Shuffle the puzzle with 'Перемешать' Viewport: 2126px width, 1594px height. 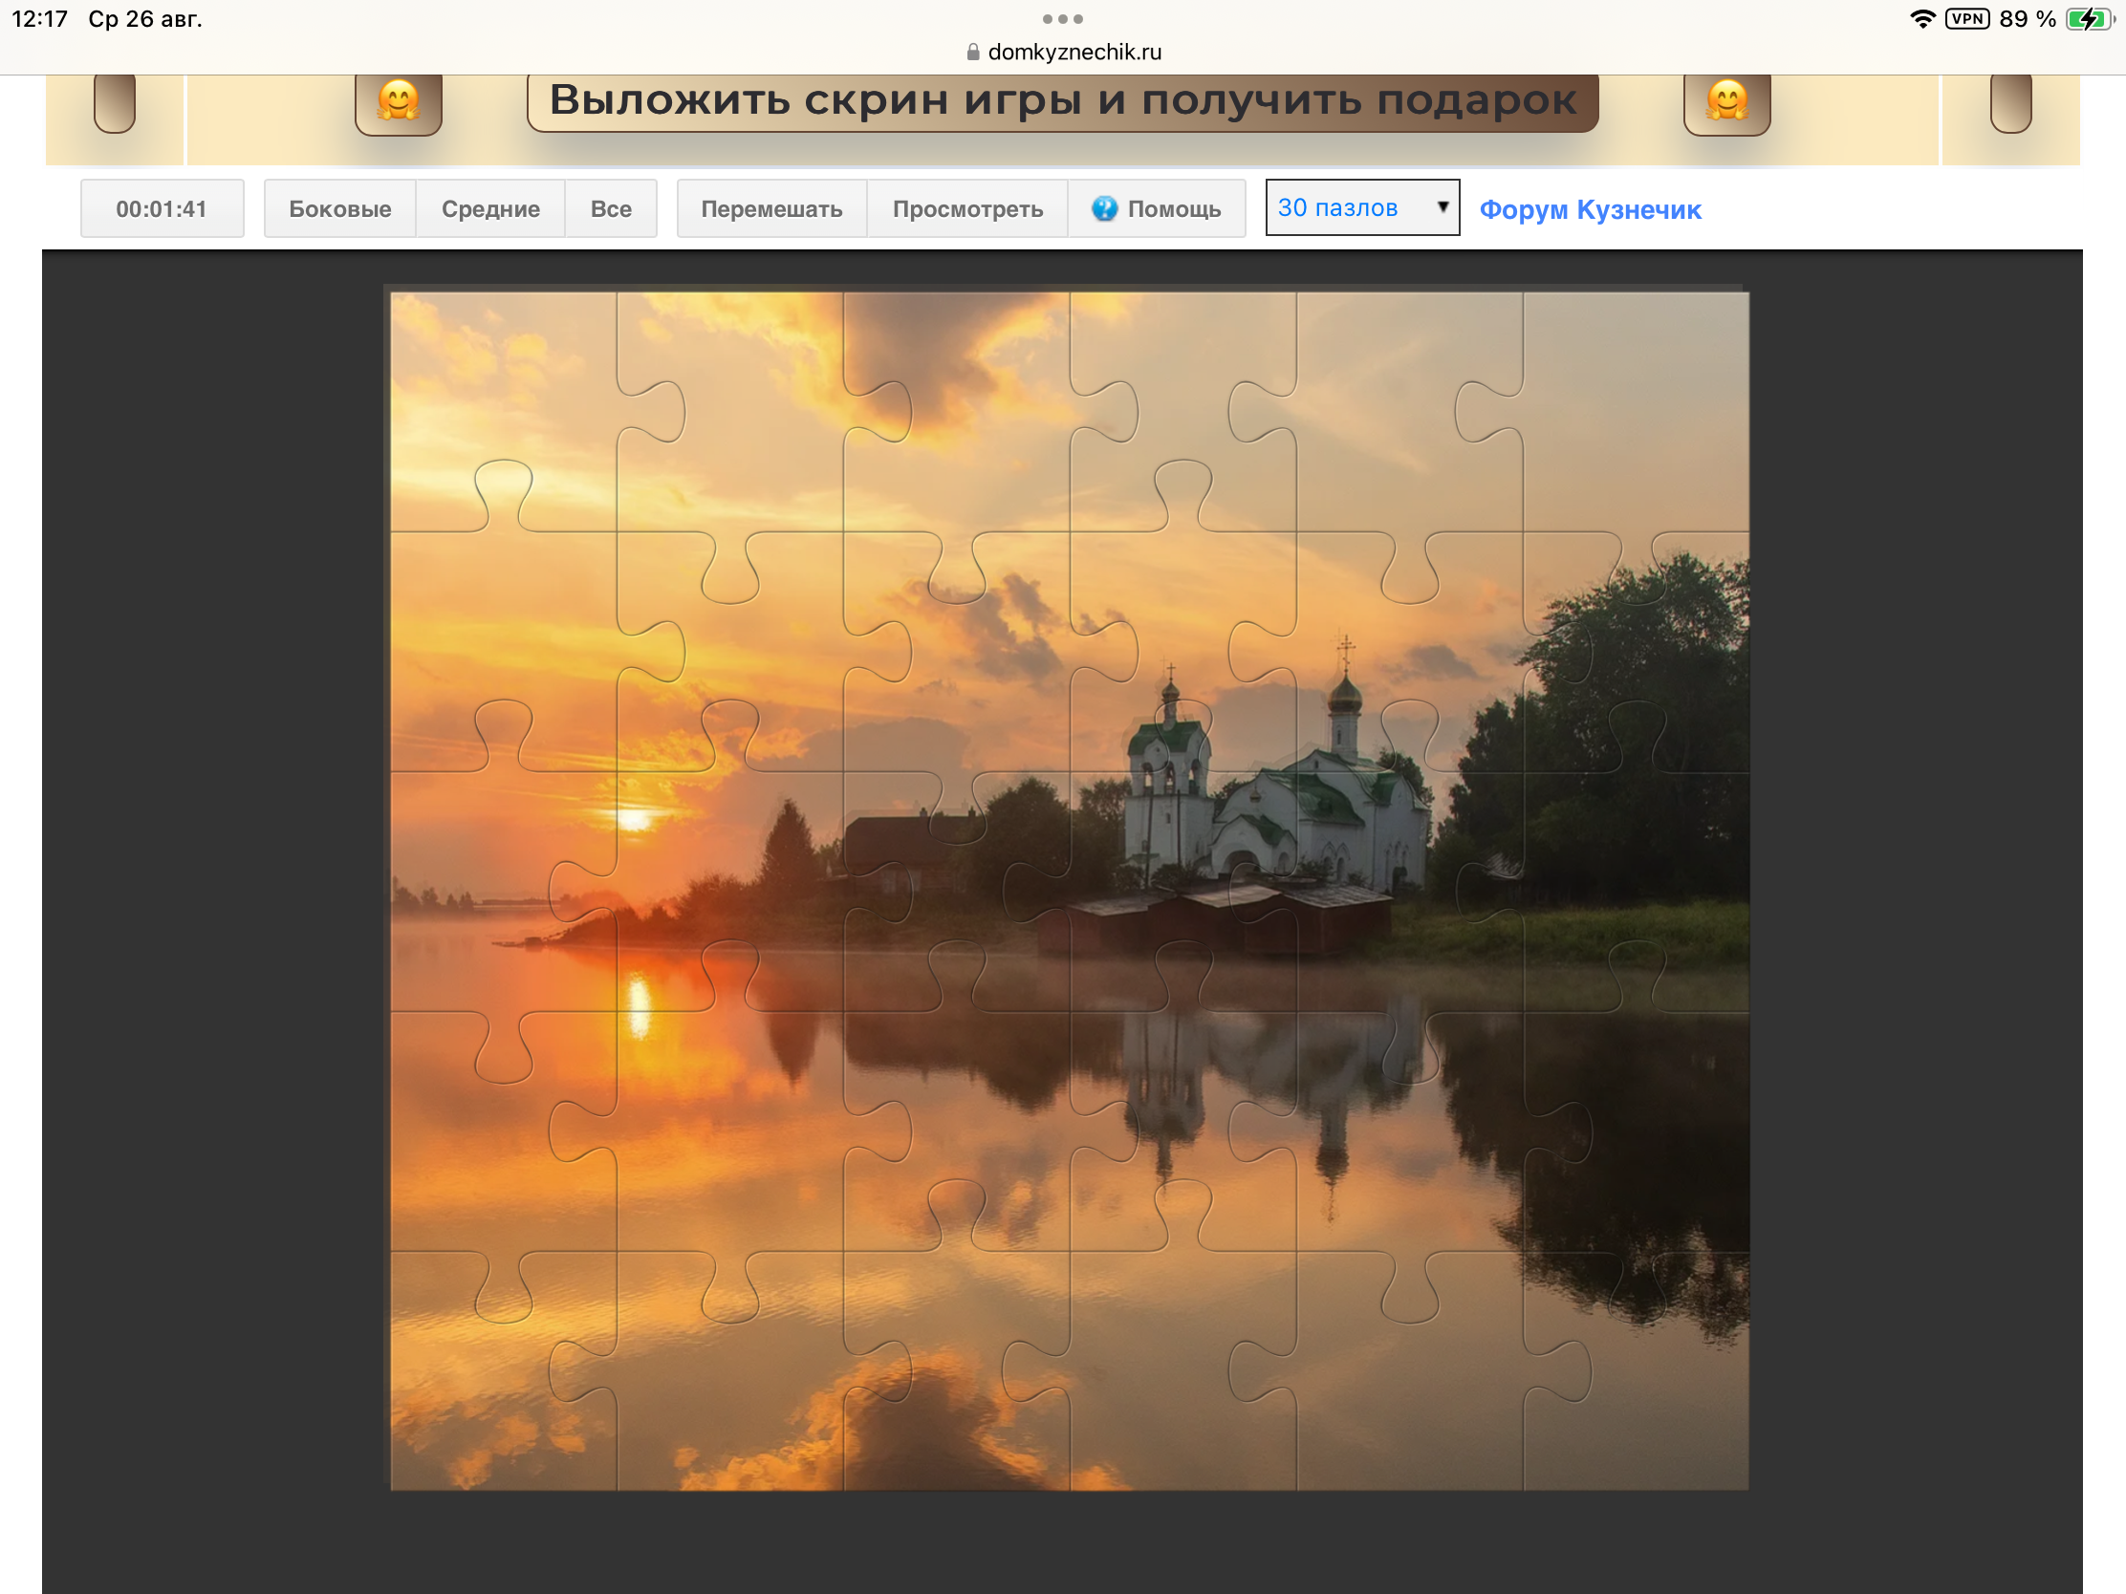point(771,208)
